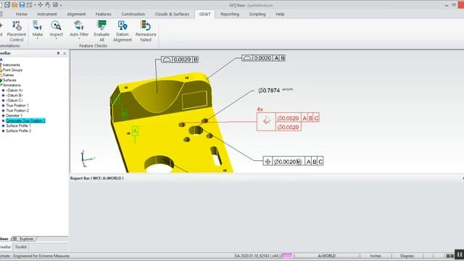Select Surface Profile 2 in tree
Viewport: 464px width, 261px height.
(x=18, y=130)
